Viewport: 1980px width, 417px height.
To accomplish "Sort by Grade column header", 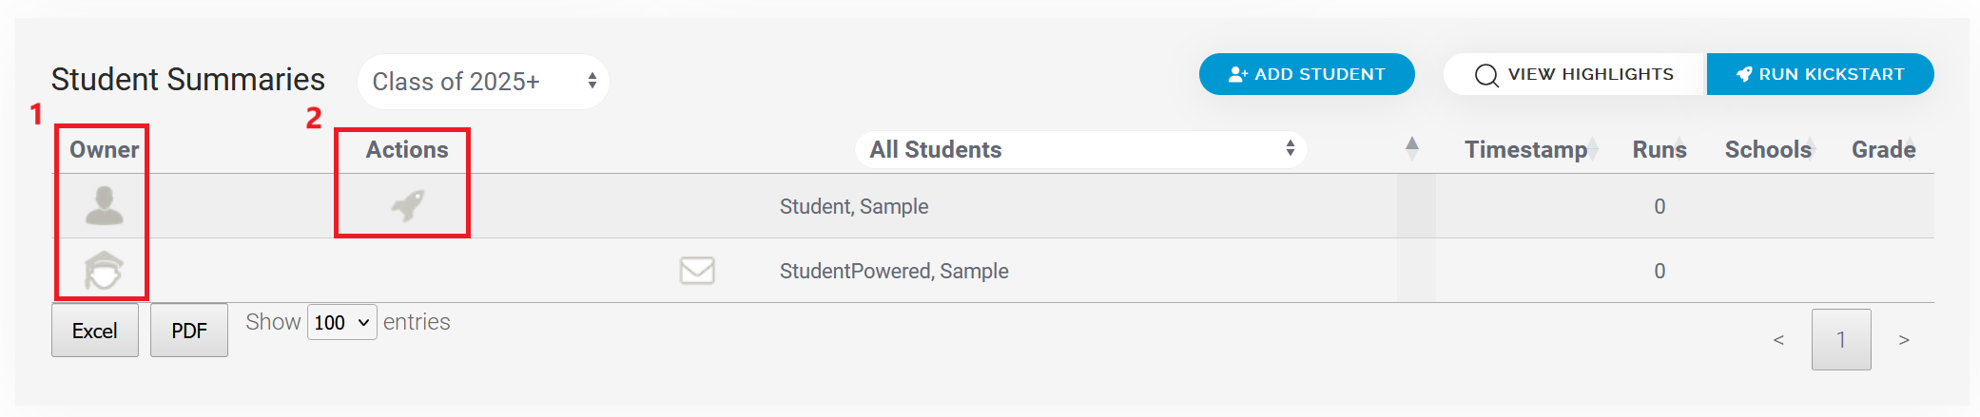I will [x=1883, y=149].
